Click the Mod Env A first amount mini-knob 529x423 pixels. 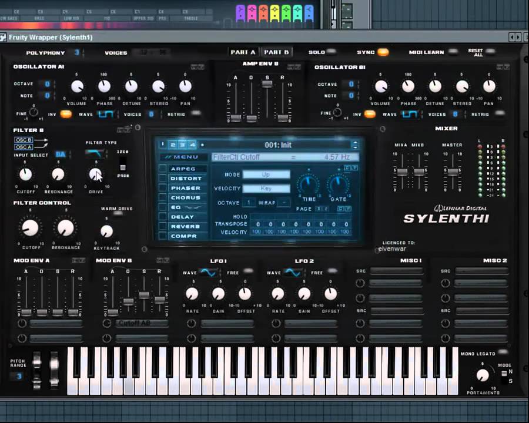point(22,324)
